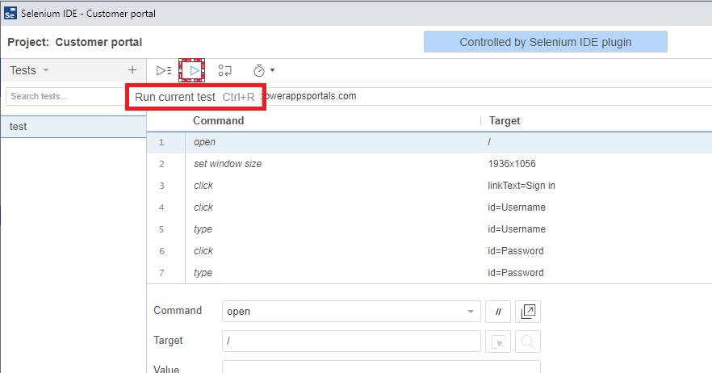This screenshot has height=373, width=712.
Task: Click the Value input field
Action: [x=381, y=367]
